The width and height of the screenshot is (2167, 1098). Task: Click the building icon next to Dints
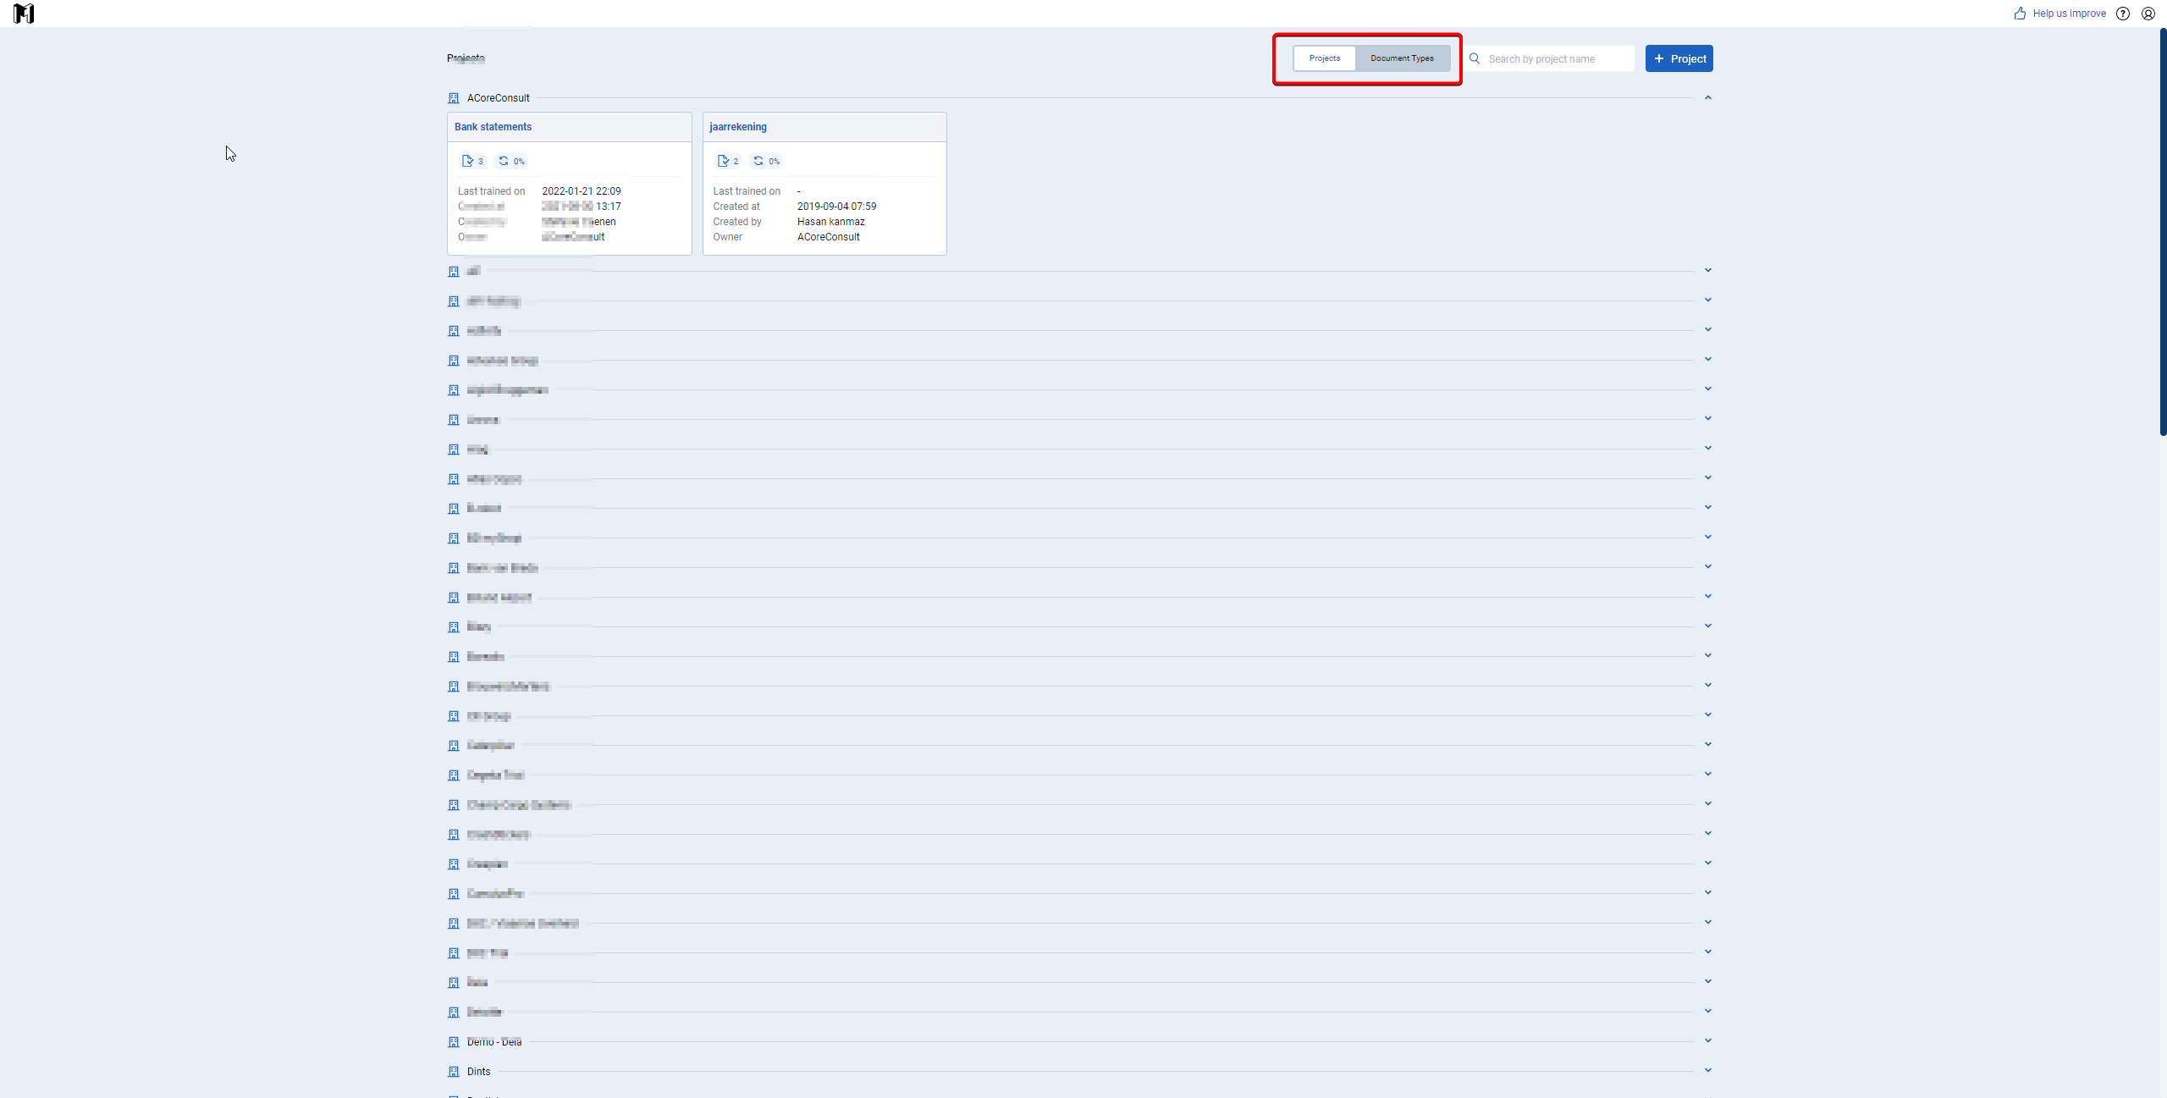tap(454, 1072)
